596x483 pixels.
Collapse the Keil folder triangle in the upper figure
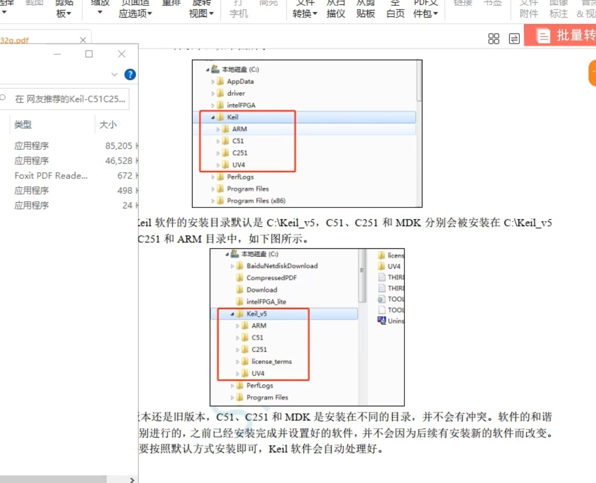point(213,118)
